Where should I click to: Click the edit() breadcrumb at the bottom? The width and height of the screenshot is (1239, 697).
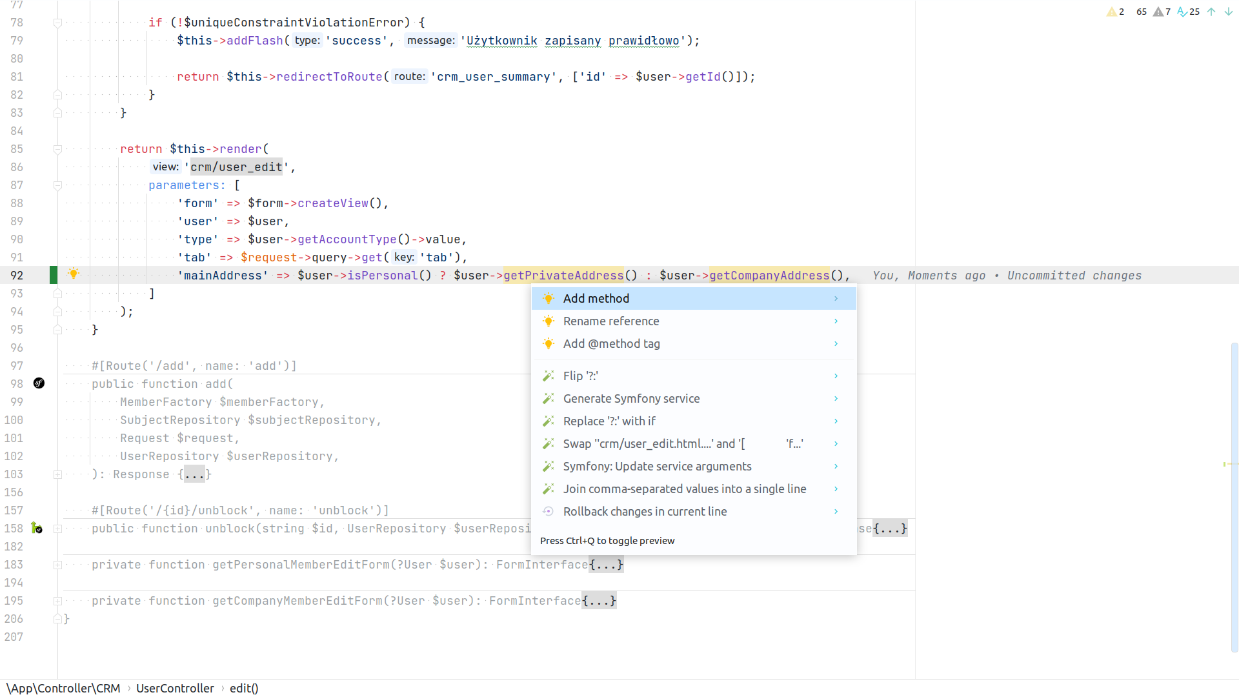243,688
